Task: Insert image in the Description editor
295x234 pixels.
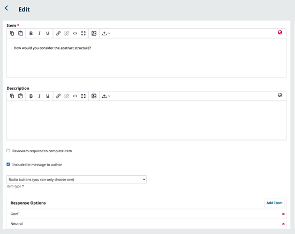Action: pos(94,96)
